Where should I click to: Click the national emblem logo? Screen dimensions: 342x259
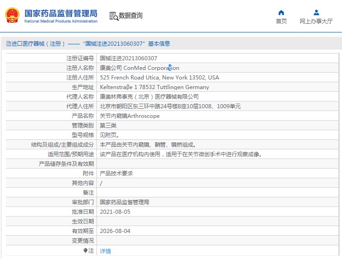[x=12, y=15]
